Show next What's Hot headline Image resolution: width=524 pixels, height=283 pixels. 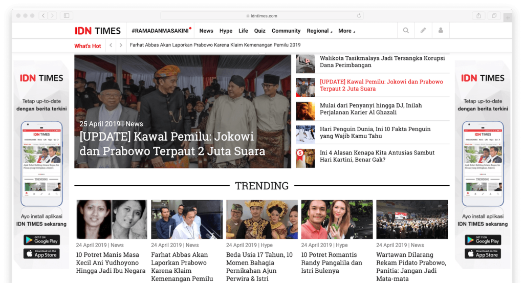pyautogui.click(x=121, y=45)
